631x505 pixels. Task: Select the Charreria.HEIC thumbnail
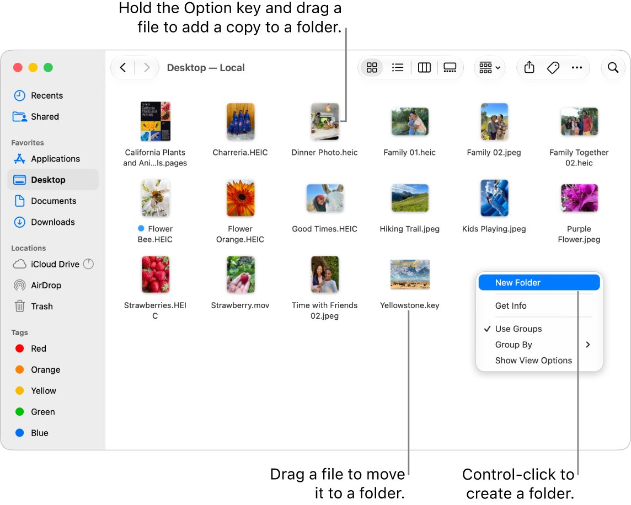pos(240,121)
